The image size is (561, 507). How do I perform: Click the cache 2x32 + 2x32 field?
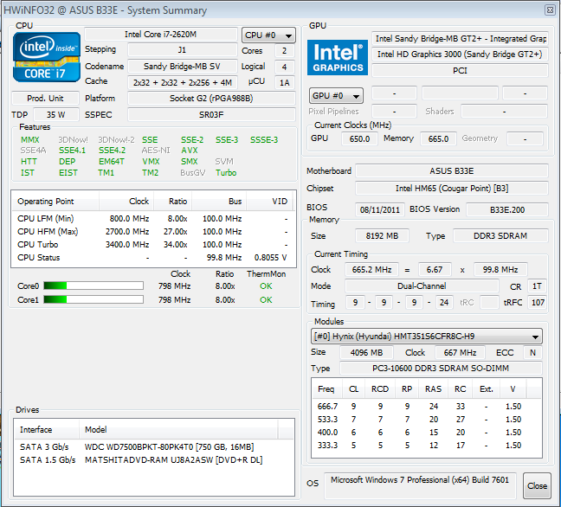click(x=183, y=82)
